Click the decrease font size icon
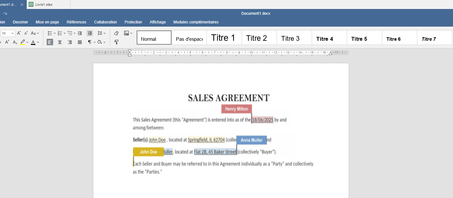Viewport: 453px width, 198px height. (x=26, y=33)
